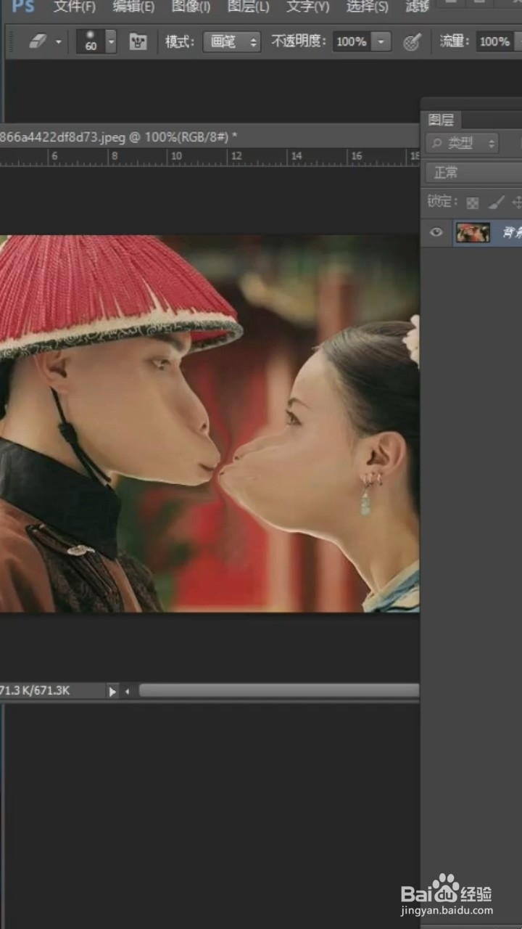
Task: Open the 文件(F) menu
Action: (x=75, y=7)
